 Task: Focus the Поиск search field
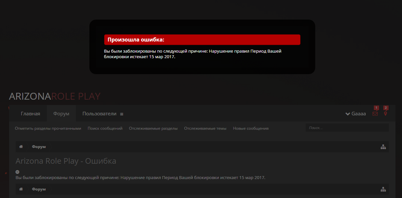point(347,128)
